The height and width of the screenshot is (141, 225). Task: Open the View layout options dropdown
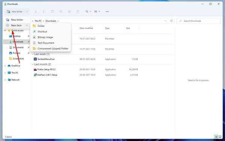(x=97, y=12)
